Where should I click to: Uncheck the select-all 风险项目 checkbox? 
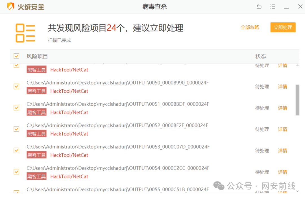click(16, 56)
